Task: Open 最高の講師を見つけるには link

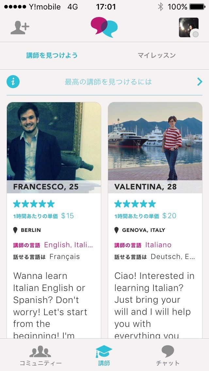Action: point(108,82)
